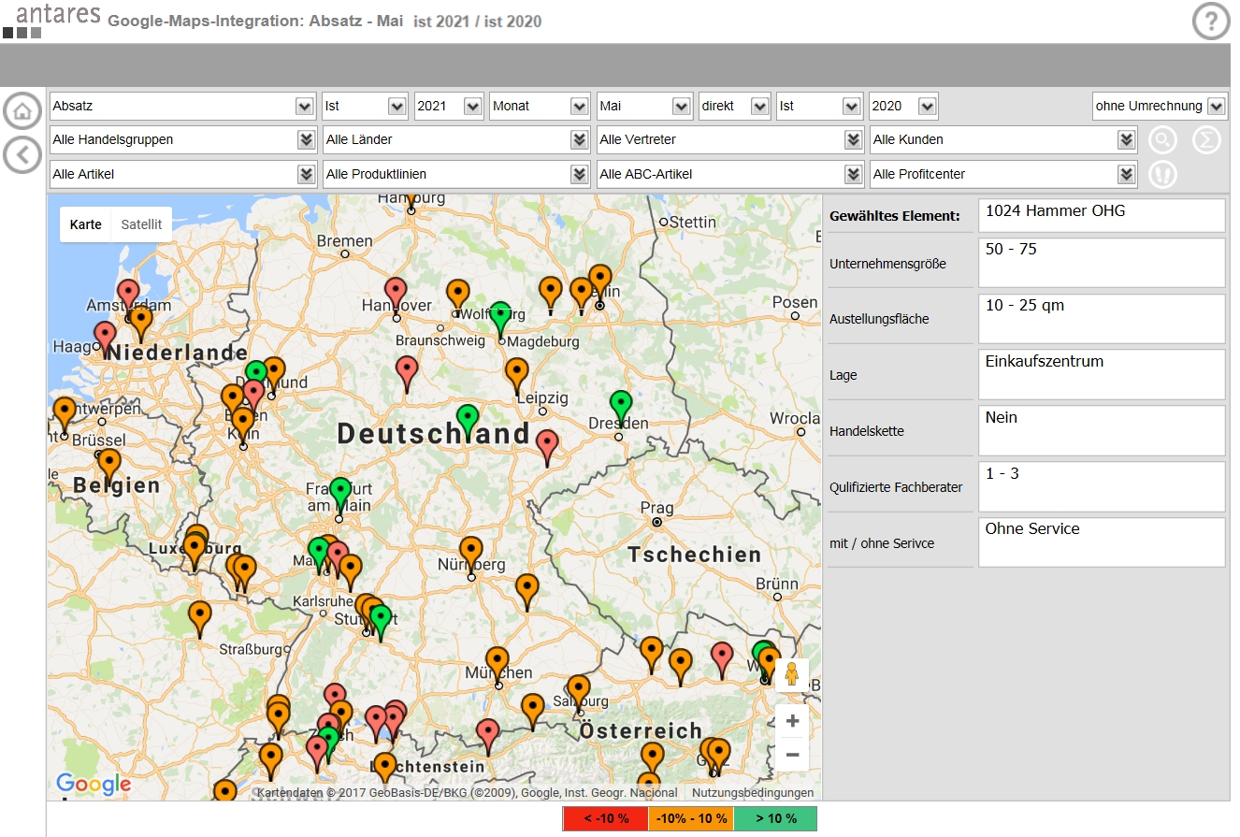Image resolution: width=1240 pixels, height=837 pixels.
Task: Open help with the question mark icon
Action: point(1211,21)
